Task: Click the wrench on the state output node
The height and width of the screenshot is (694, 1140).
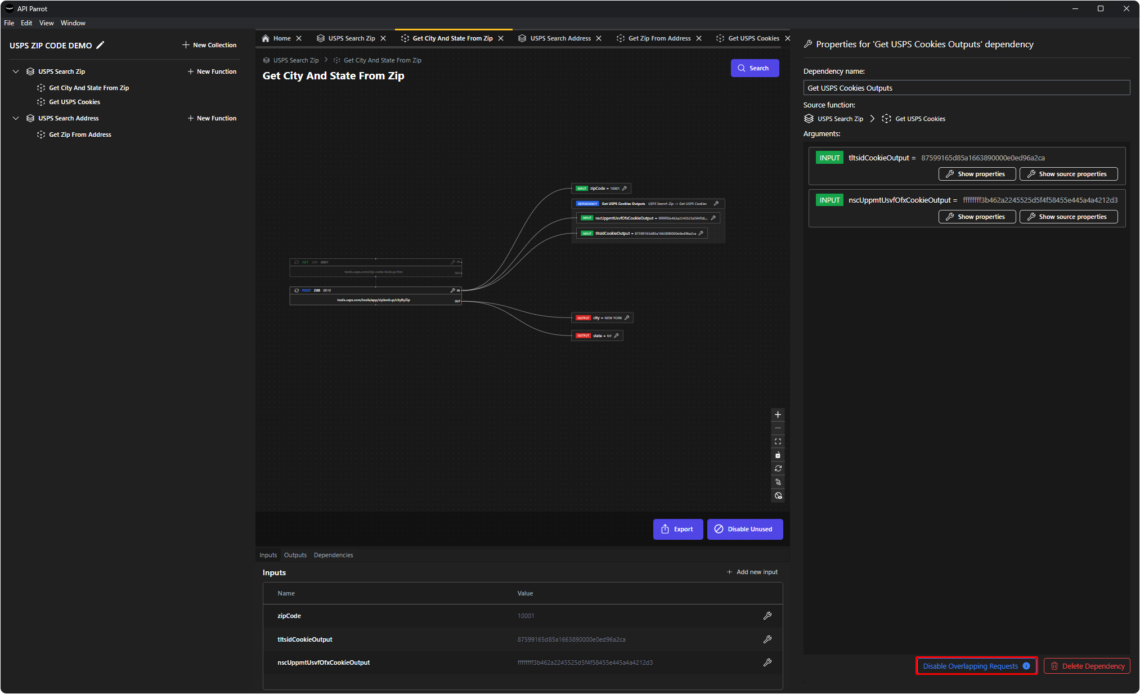Action: (x=617, y=335)
